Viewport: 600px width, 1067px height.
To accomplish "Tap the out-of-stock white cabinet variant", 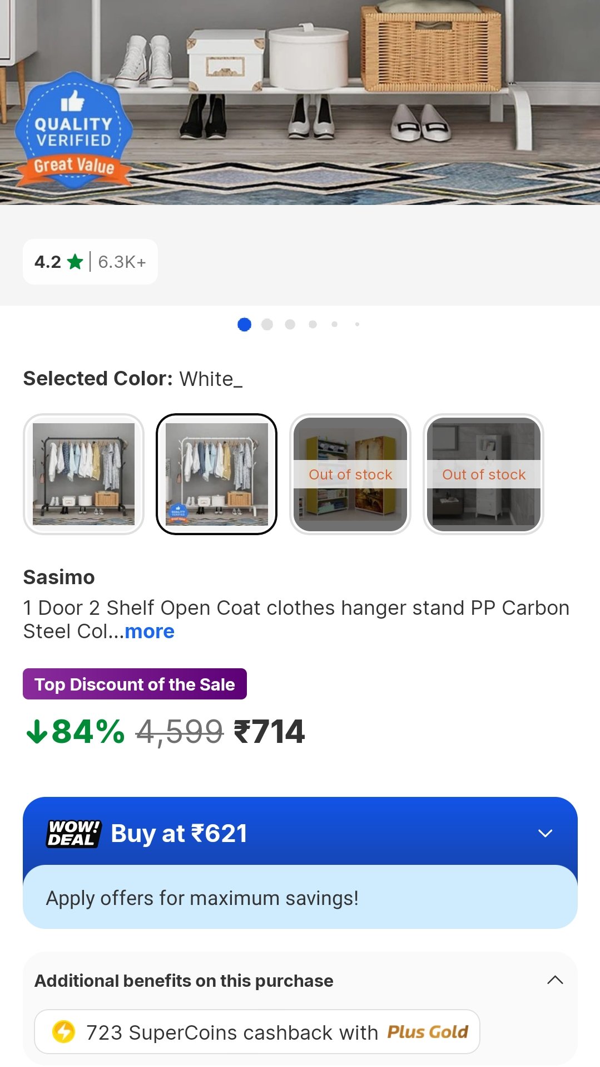I will tap(484, 474).
